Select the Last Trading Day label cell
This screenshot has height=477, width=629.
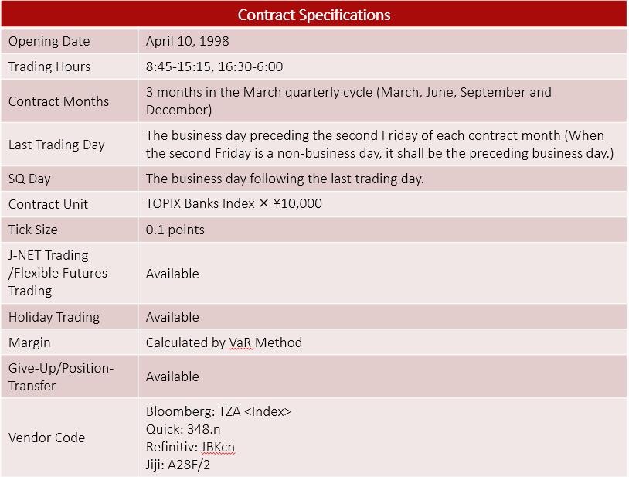[x=56, y=145]
